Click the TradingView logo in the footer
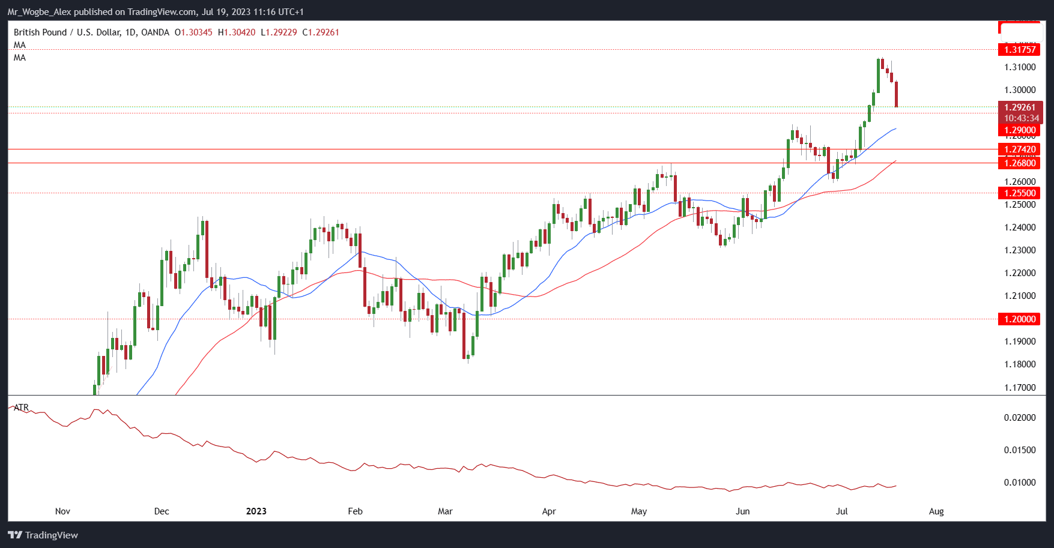 (x=43, y=535)
